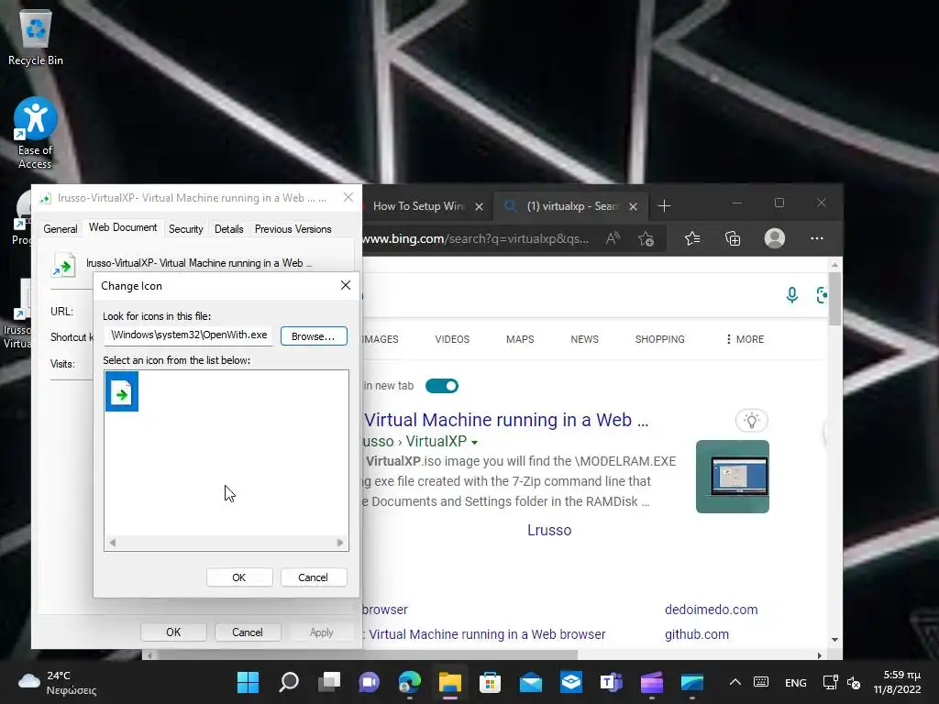Open the Collections icon in Edge
The height and width of the screenshot is (704, 939).
point(733,239)
